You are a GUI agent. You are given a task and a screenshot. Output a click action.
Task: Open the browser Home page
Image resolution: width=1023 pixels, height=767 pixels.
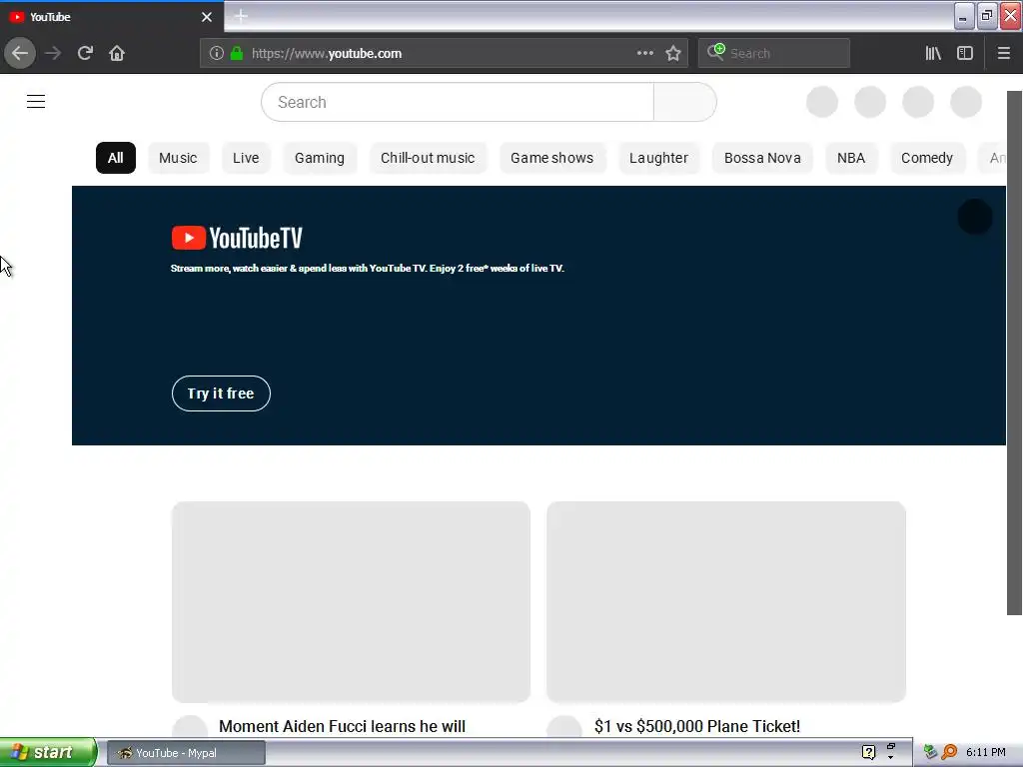pyautogui.click(x=117, y=53)
